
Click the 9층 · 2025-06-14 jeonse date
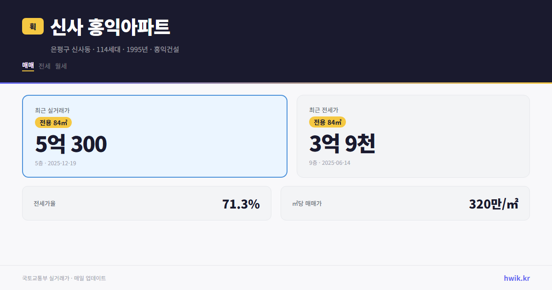(329, 162)
